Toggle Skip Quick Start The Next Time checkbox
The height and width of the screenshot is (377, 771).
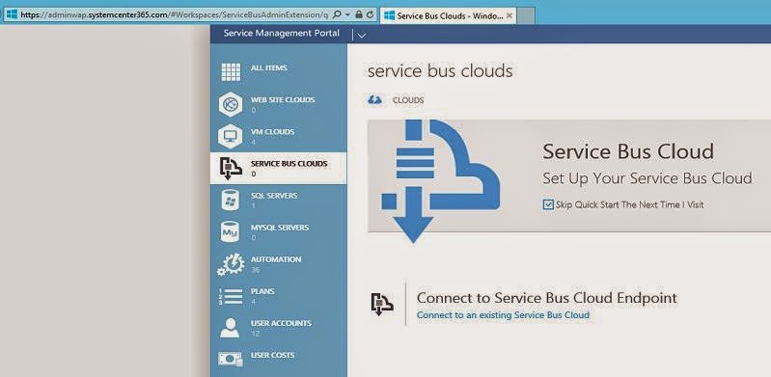coord(548,204)
